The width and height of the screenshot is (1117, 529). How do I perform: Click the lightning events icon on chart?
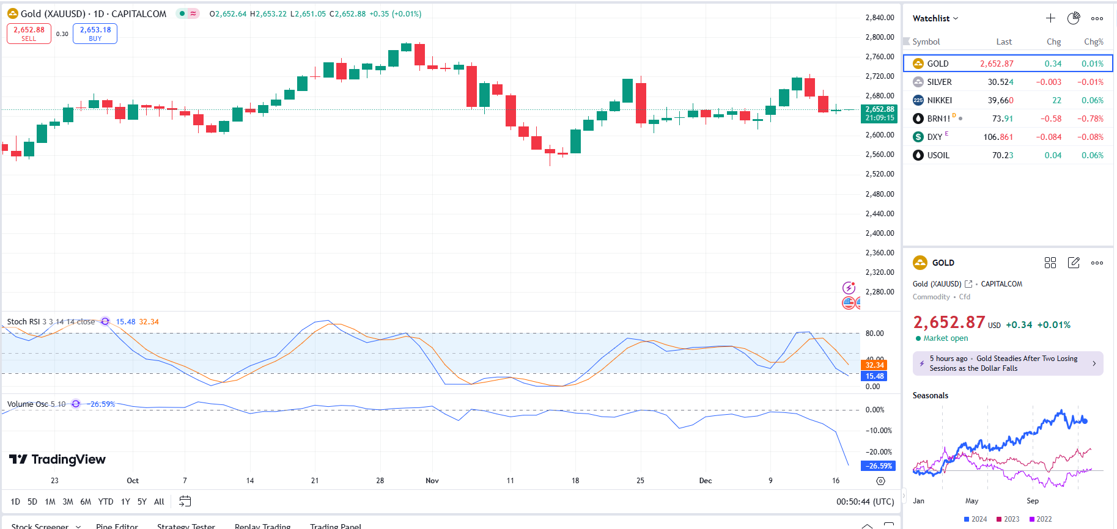pos(849,288)
